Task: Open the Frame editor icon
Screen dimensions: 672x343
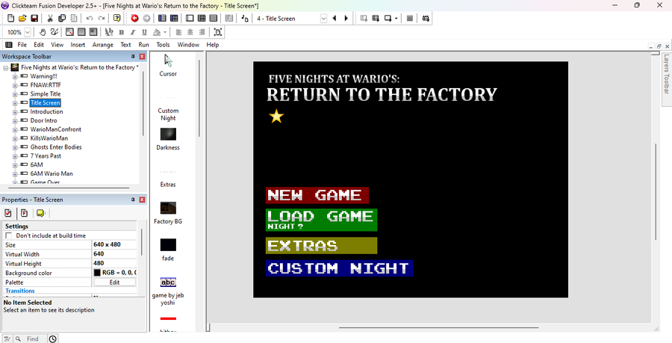Action: pyautogui.click(x=190, y=19)
